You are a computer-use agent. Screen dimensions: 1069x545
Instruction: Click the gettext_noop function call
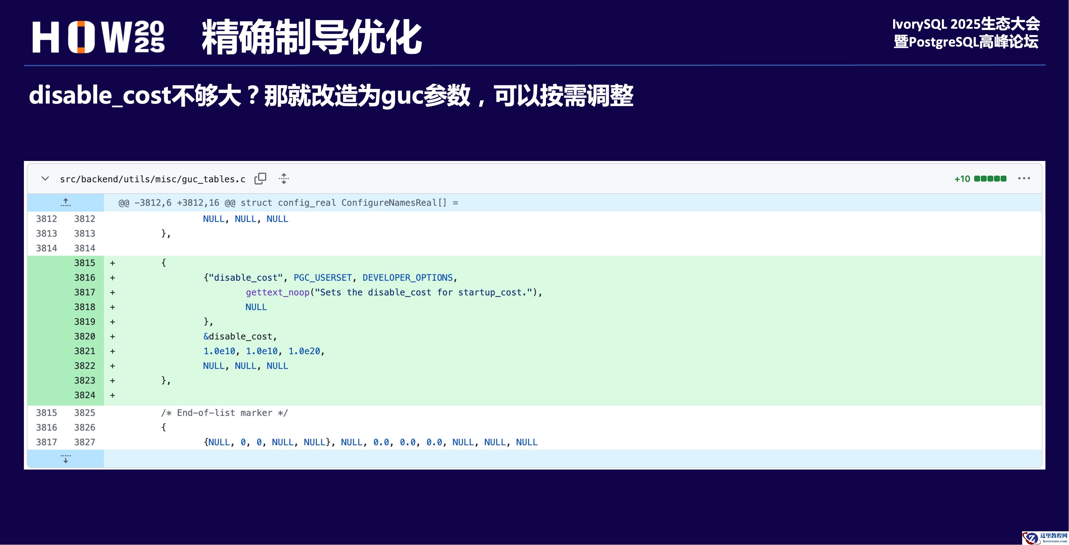277,292
